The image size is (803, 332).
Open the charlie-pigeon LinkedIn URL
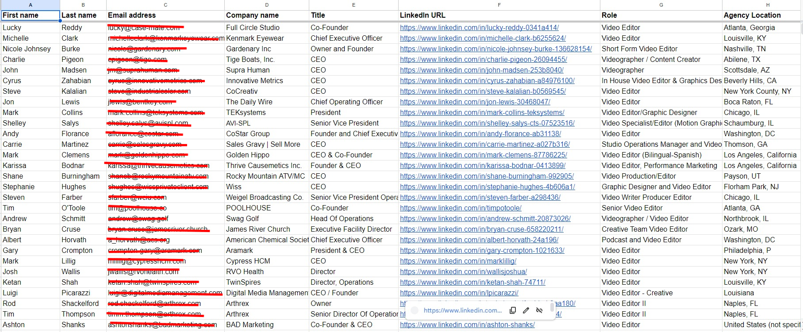click(x=484, y=59)
